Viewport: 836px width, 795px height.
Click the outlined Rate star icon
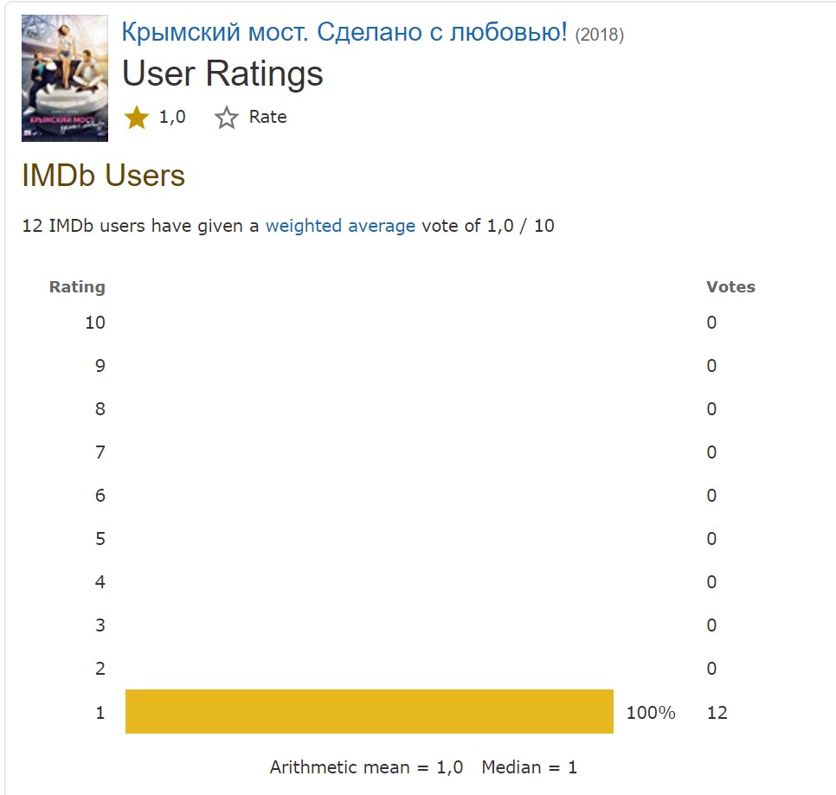click(x=227, y=118)
